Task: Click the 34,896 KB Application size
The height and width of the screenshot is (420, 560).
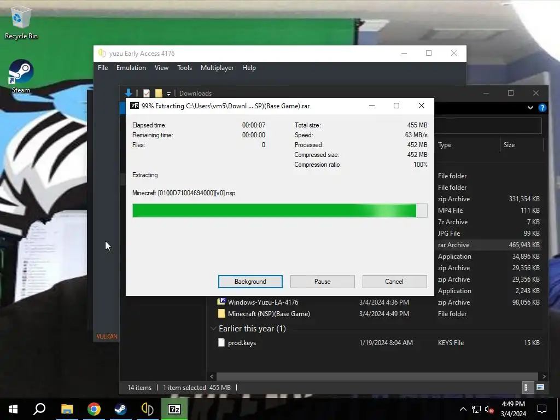Action: [x=526, y=256]
